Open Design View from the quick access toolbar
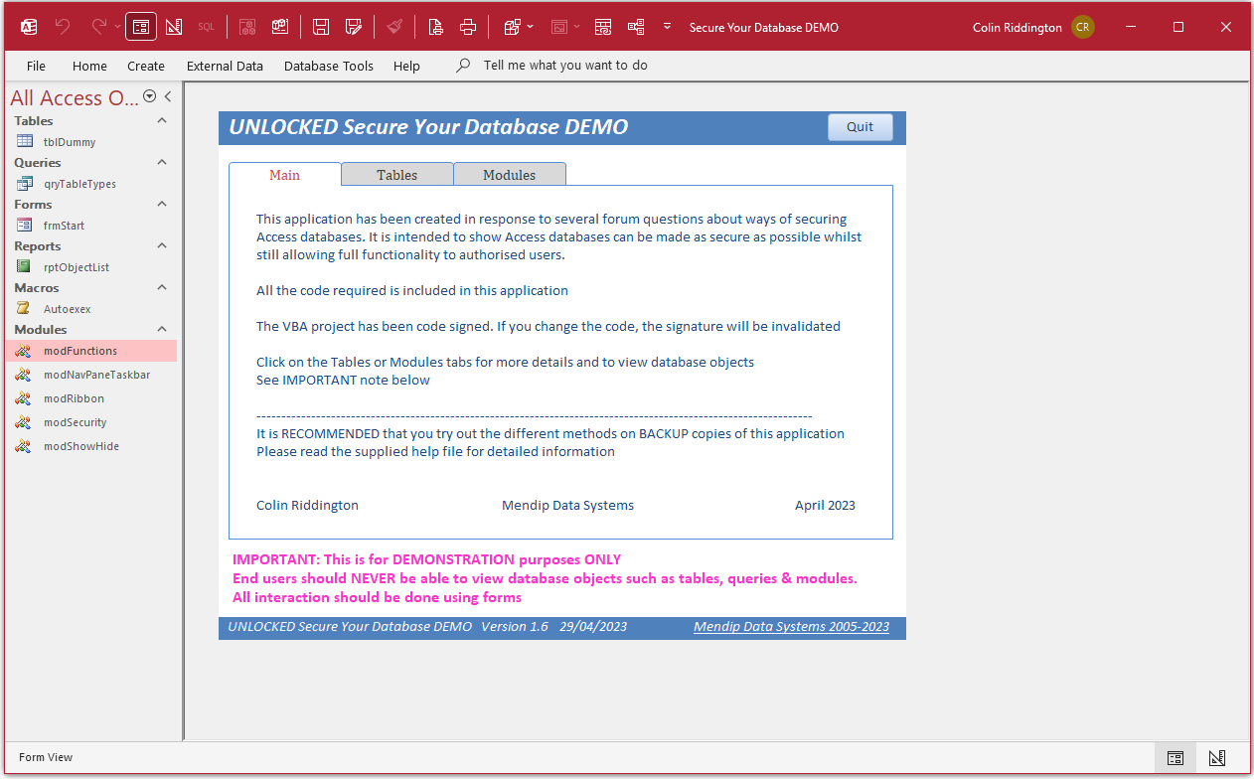 click(x=174, y=27)
